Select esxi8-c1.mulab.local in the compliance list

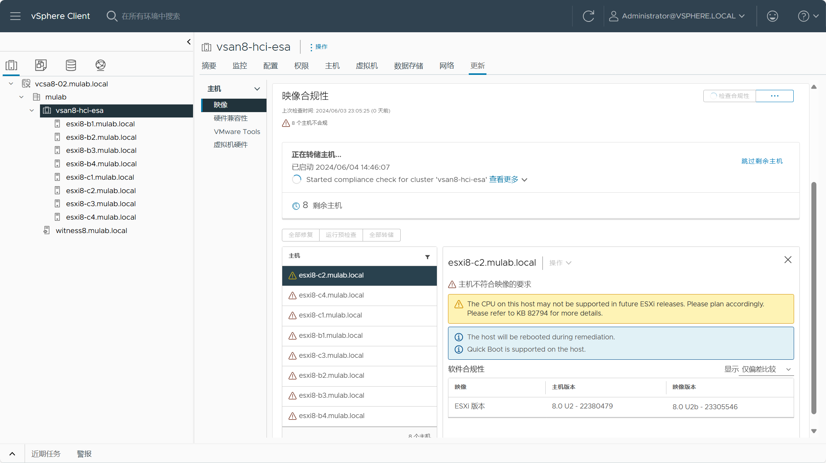pos(359,316)
